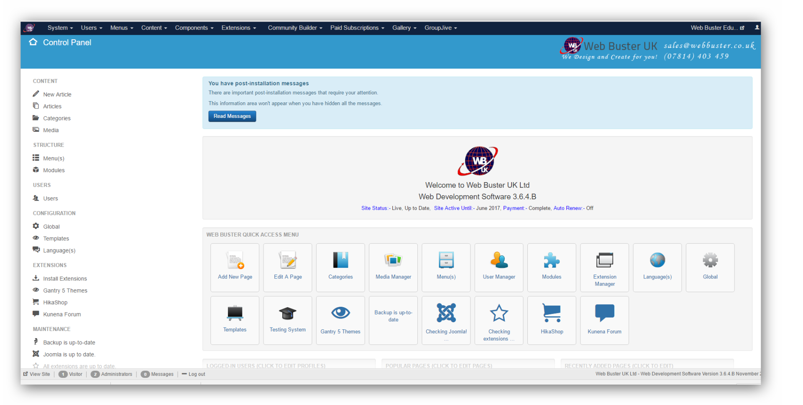
Task: Open the Categories quick access tile
Action: coord(340,267)
